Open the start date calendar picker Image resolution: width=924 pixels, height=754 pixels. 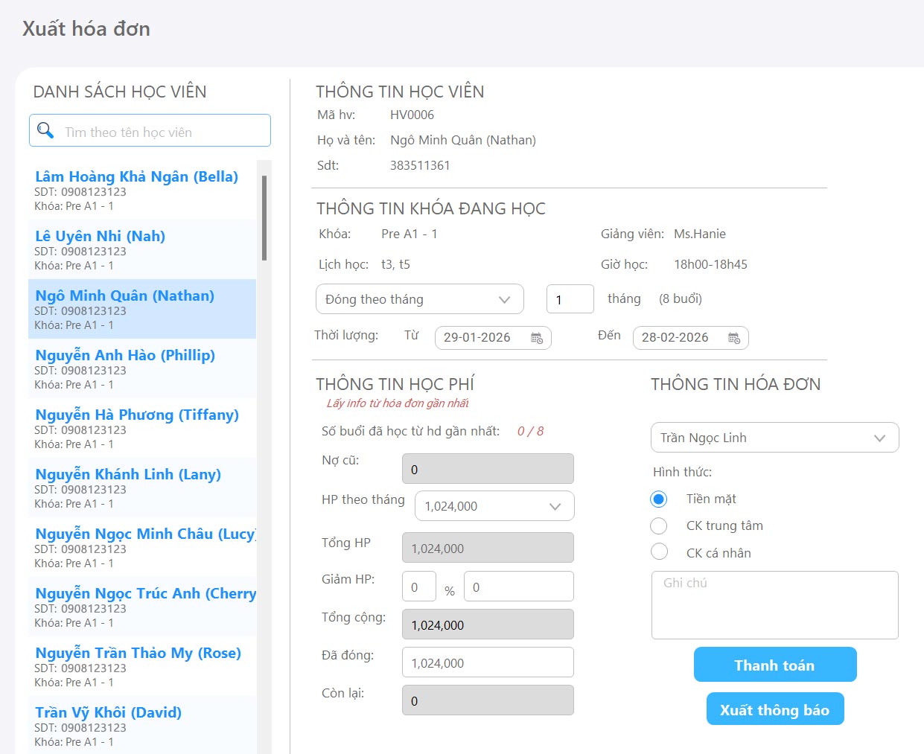point(537,338)
